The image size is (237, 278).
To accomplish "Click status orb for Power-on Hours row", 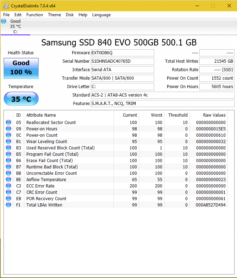I will point(8,129).
